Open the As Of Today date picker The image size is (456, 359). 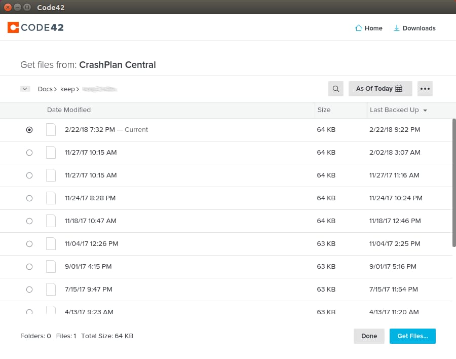[x=380, y=89]
